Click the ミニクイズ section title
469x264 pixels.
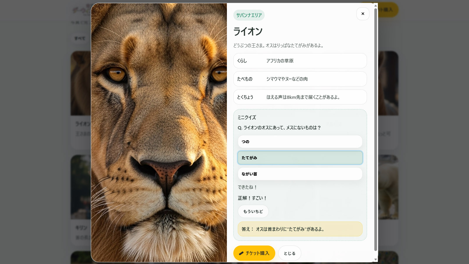(247, 118)
